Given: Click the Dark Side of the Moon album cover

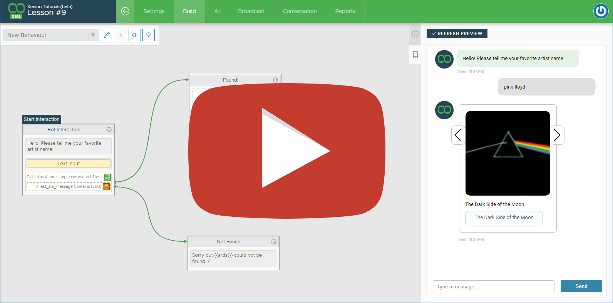Looking at the screenshot, I should pos(508,153).
